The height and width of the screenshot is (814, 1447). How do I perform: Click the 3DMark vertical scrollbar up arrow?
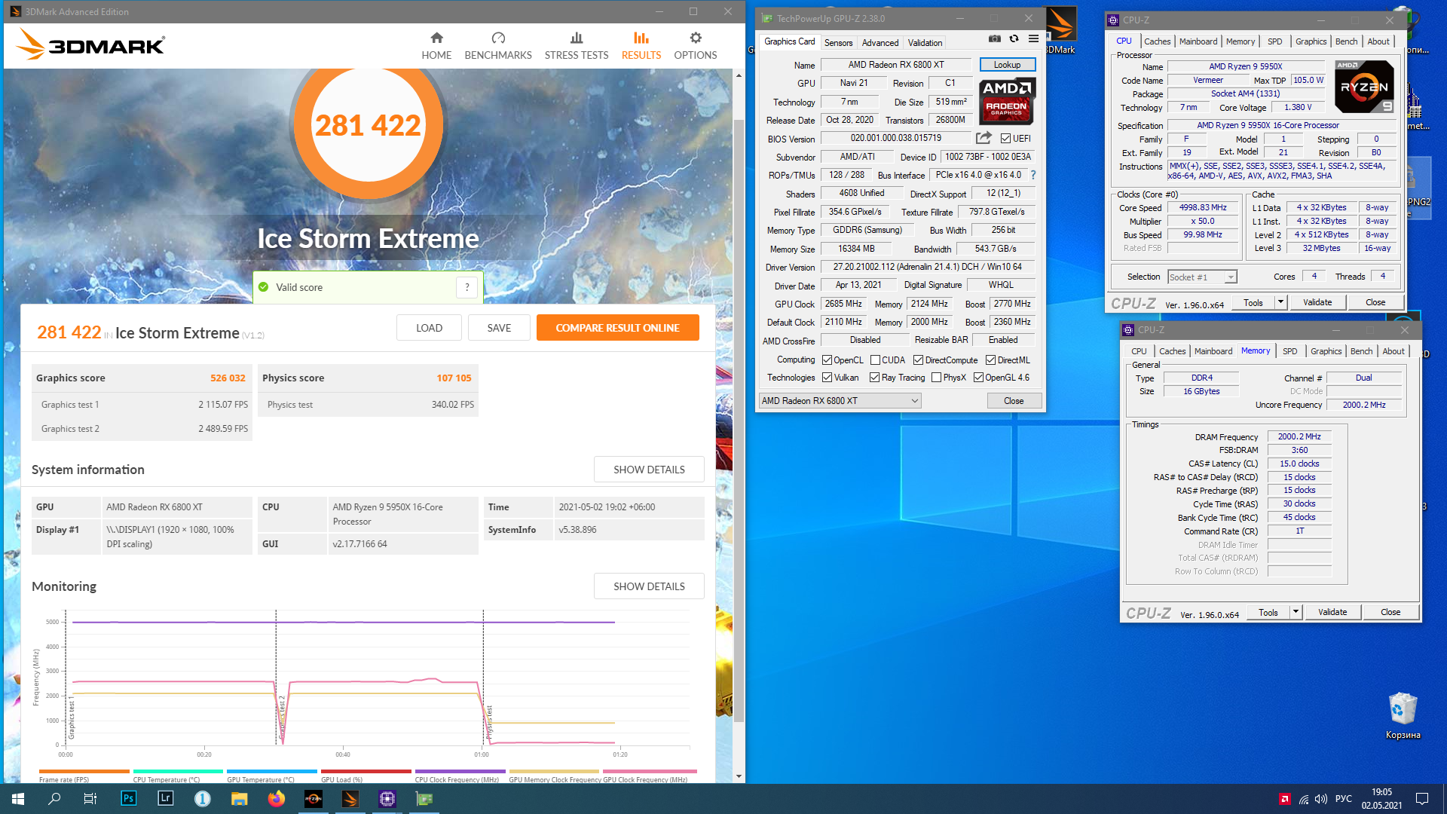point(739,75)
